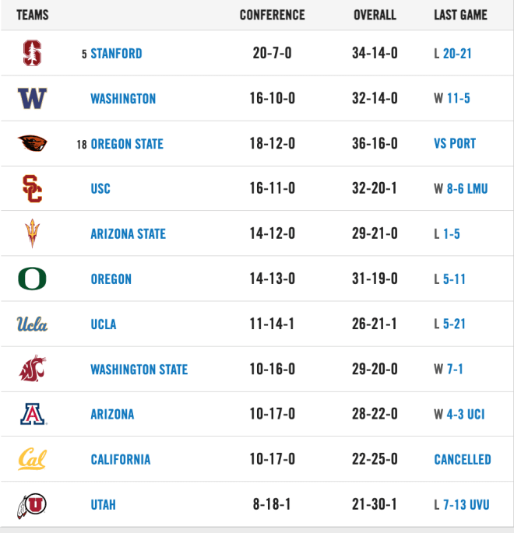Open Utah's 7-13 UVU game result

pos(466,505)
